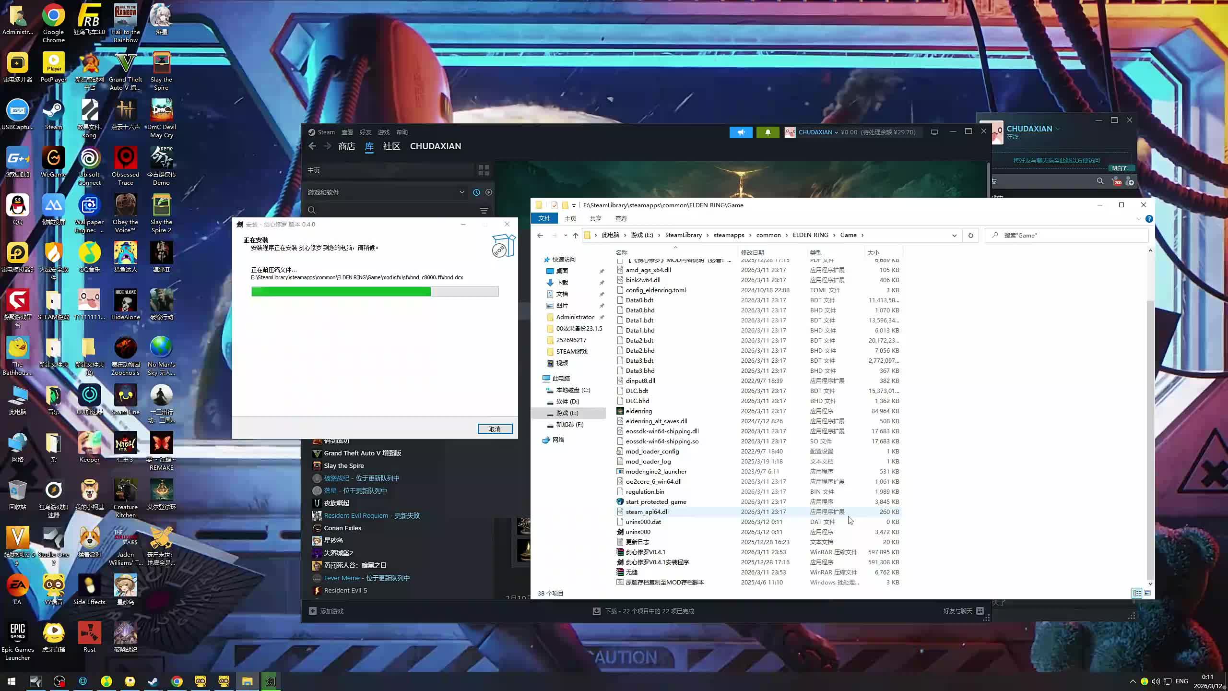Viewport: 1228px width, 691px height.
Task: Expand 游戏和软件 library filter dropdown
Action: coord(461,192)
